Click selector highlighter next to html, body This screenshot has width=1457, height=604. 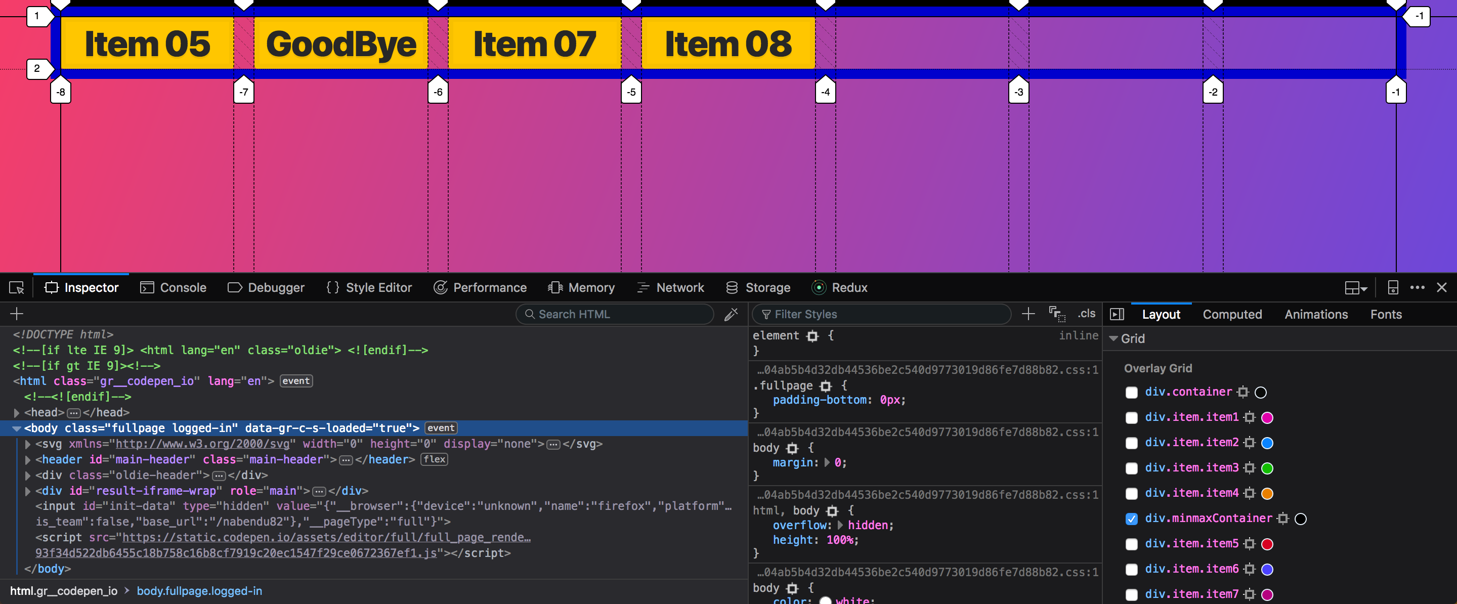[832, 511]
